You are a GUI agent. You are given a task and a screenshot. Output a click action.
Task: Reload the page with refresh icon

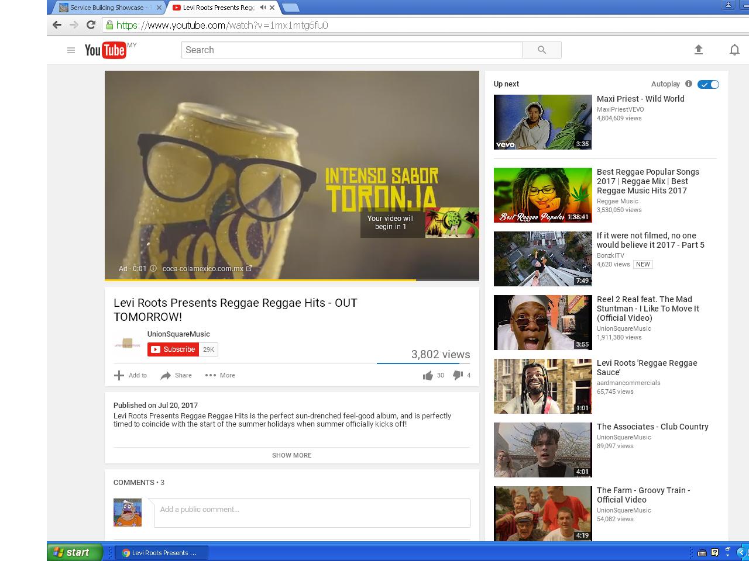91,25
